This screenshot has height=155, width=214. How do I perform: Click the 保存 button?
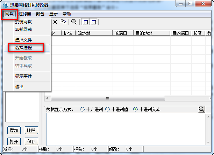tap(31, 141)
